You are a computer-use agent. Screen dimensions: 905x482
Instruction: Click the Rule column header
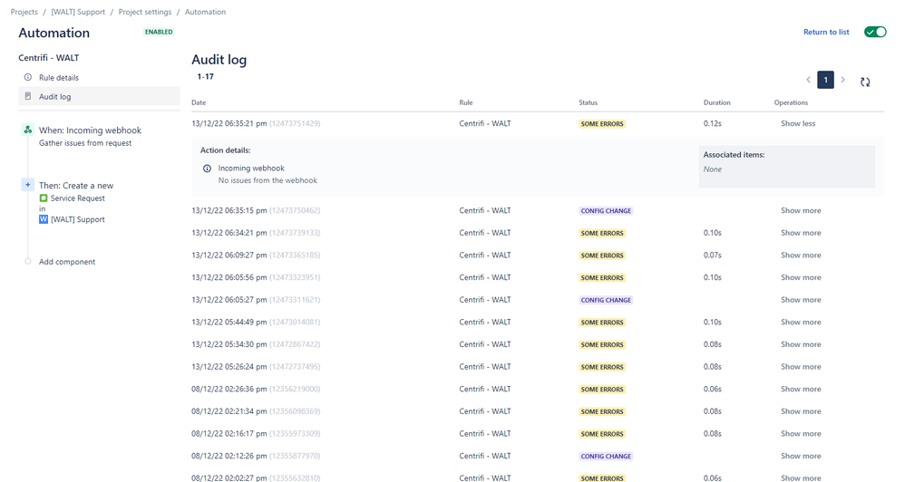466,102
